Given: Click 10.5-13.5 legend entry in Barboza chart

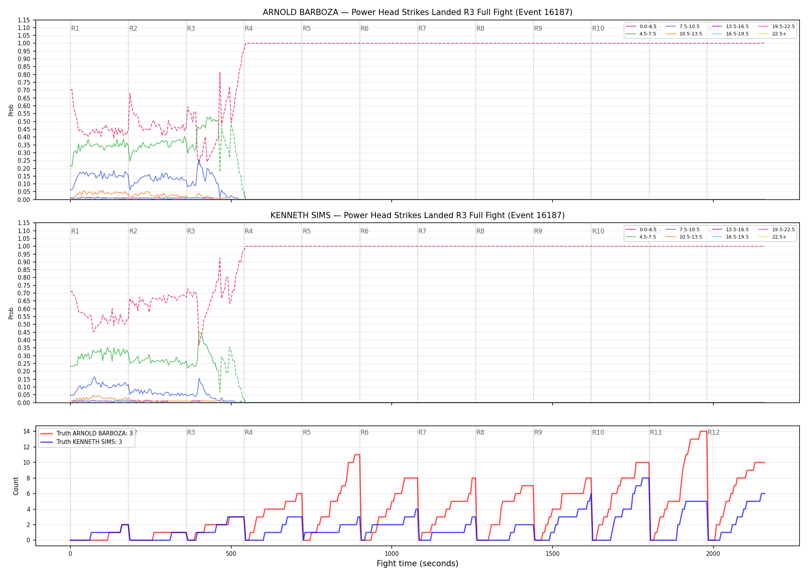Looking at the screenshot, I should pos(684,34).
